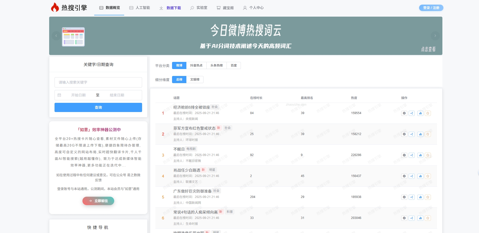Screen dimensions: 479x233
Task: Open trend chart for 广东做好巨灾防御准备
Action: (420, 197)
